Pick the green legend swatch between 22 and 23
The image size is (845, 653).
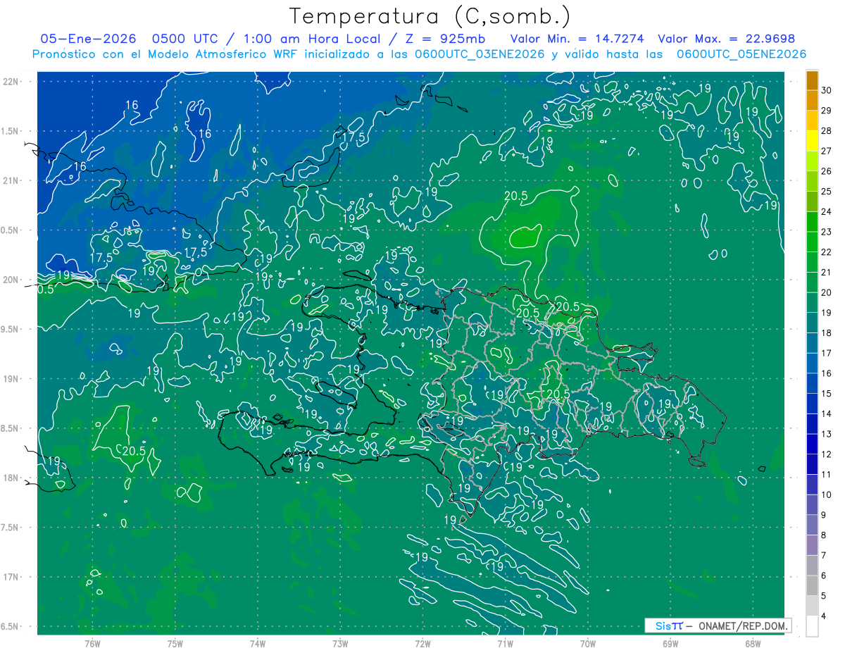click(812, 242)
